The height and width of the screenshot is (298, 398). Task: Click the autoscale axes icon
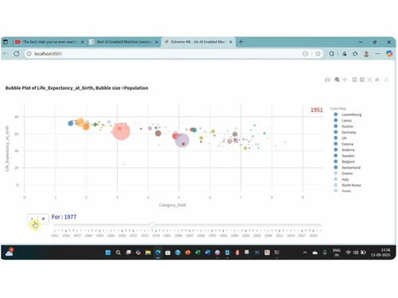[369, 79]
